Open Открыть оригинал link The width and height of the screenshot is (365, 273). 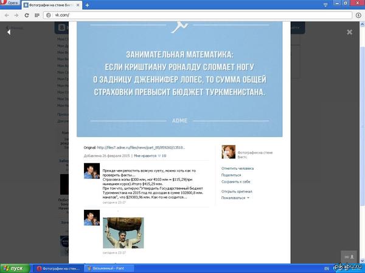237,192
